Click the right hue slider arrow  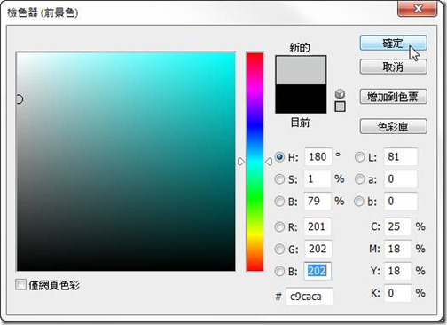(x=269, y=162)
